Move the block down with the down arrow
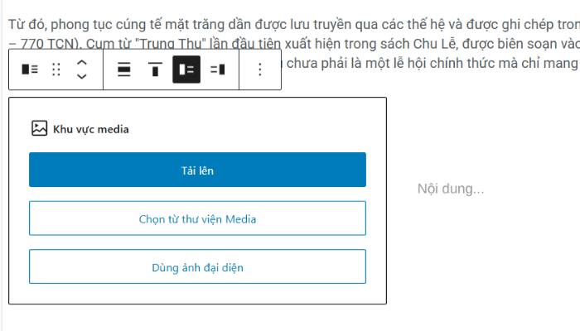This screenshot has height=331, width=580. tap(81, 76)
